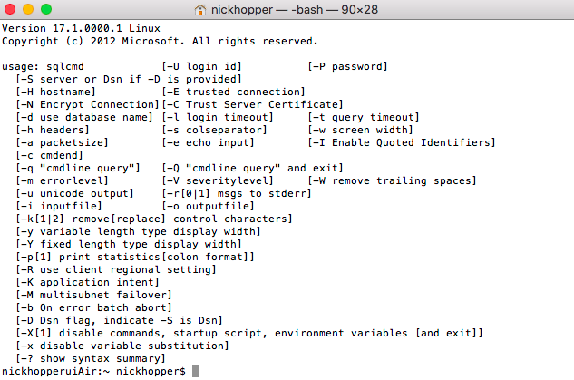Click the '[-P password]' option text

click(348, 66)
